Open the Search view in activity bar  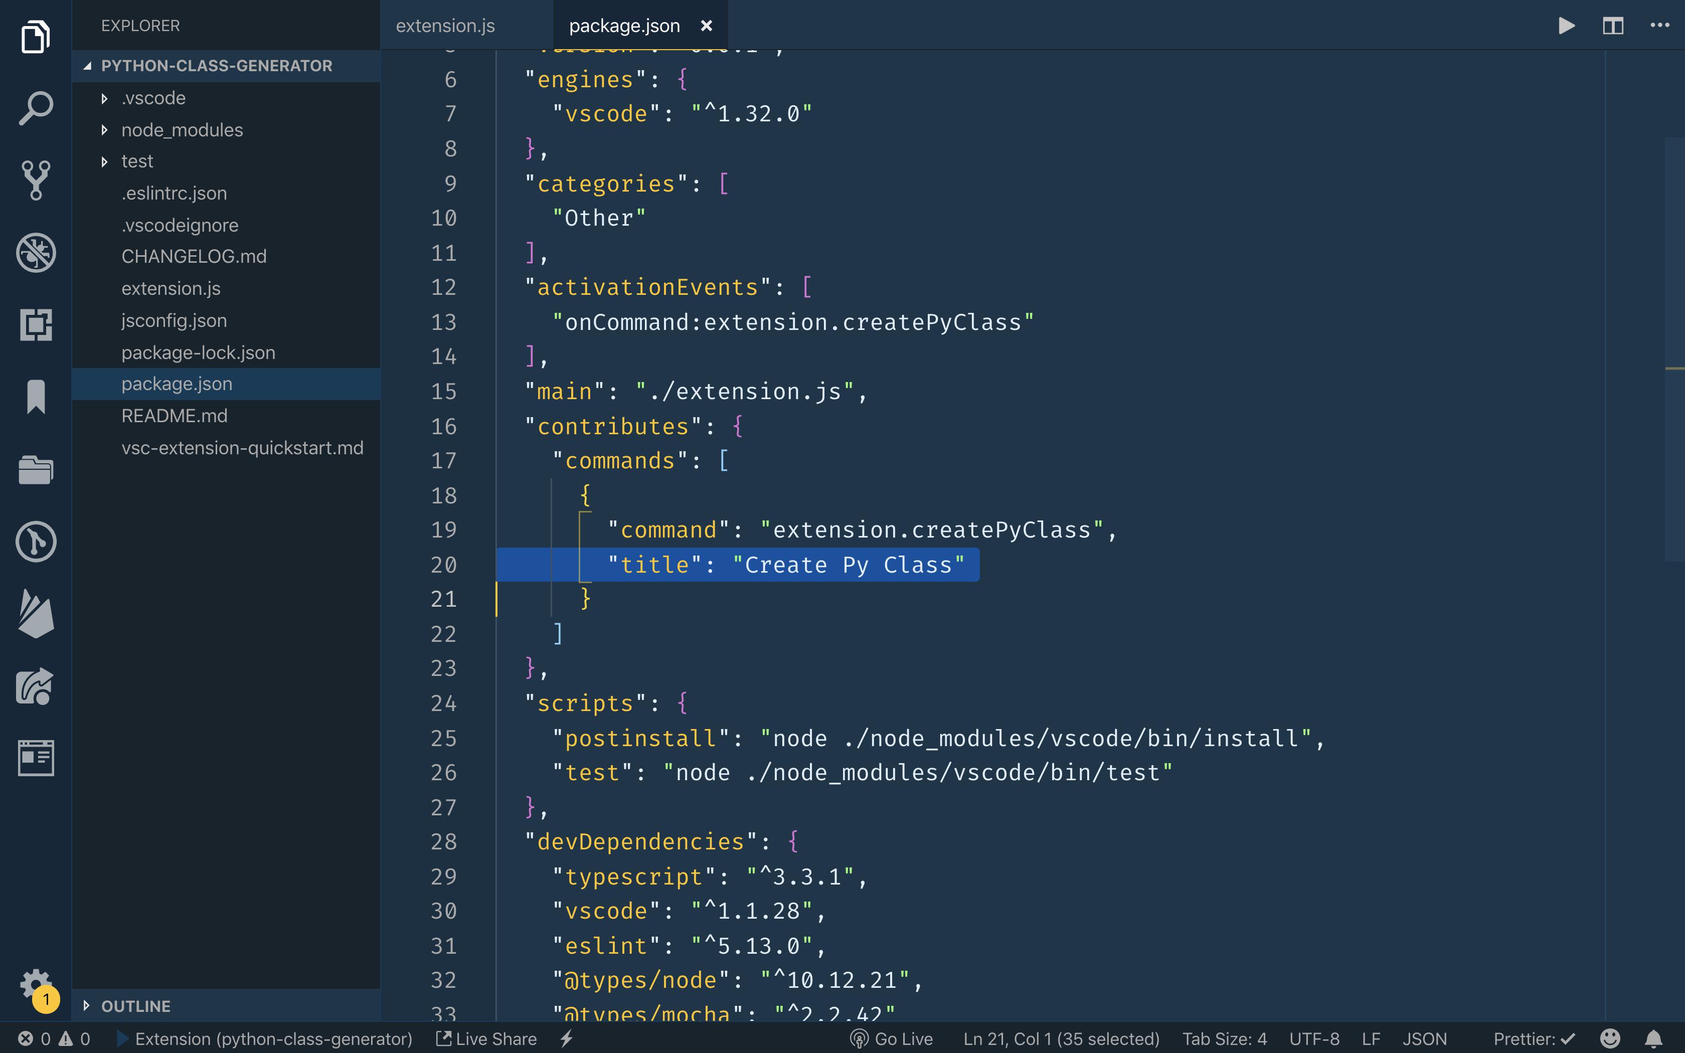[x=36, y=108]
